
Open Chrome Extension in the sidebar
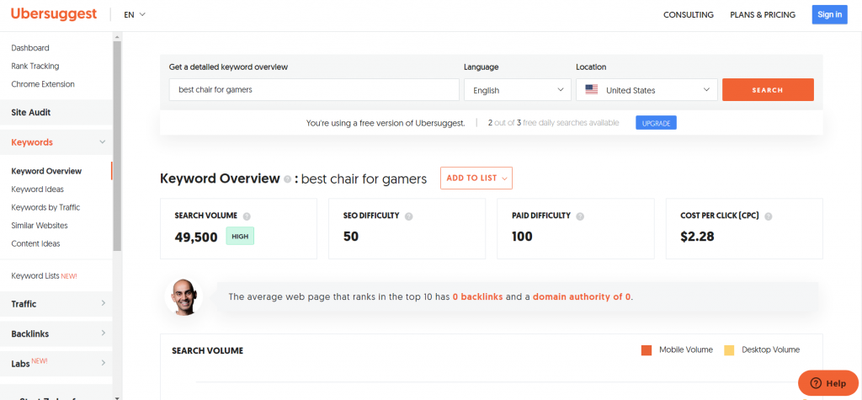tap(43, 84)
